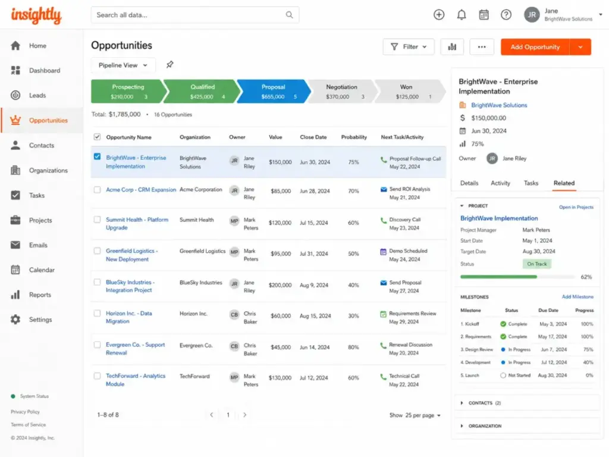Check the Acme Corp CRM Expansion checkbox
609x457 pixels.
click(97, 190)
